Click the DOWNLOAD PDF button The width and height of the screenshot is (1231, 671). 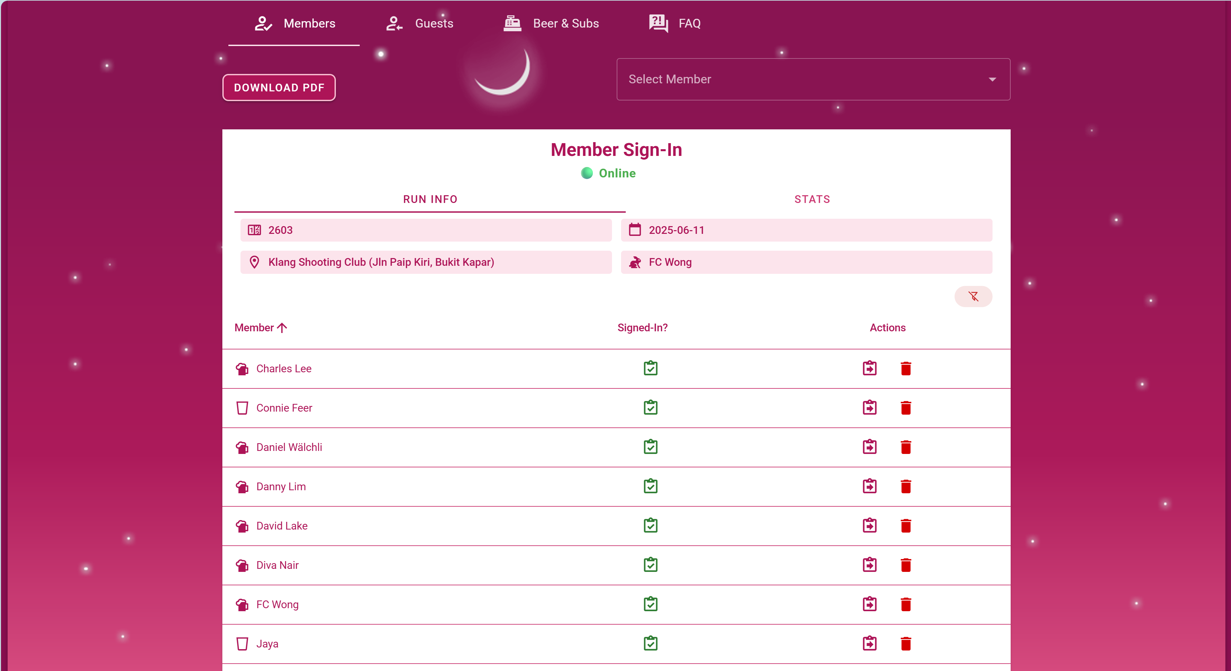[x=279, y=87]
